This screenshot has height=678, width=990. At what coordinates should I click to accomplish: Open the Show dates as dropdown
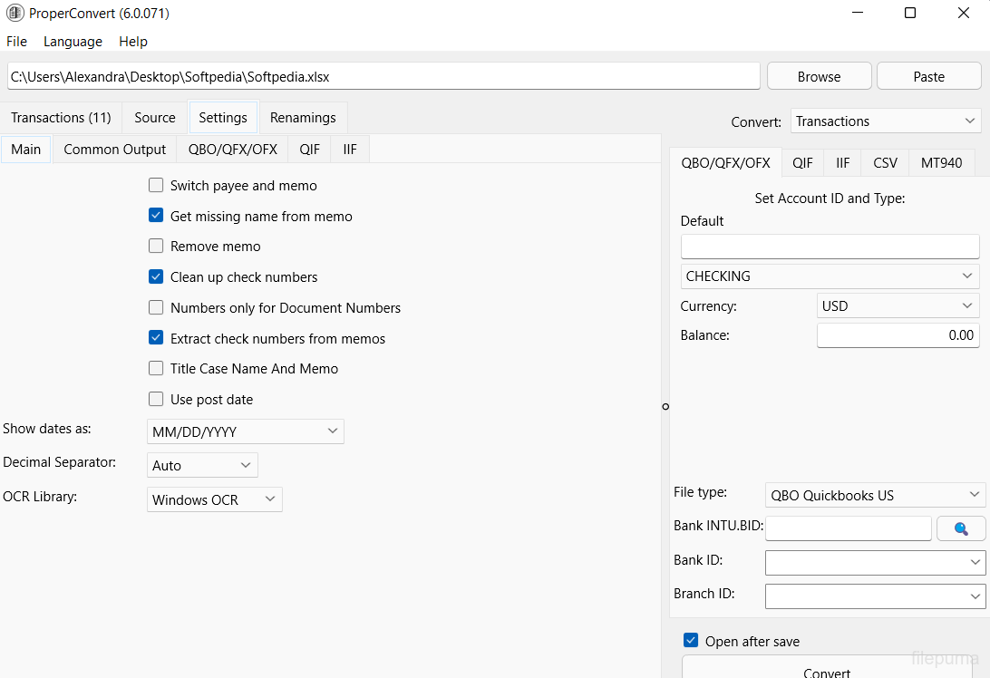point(245,431)
